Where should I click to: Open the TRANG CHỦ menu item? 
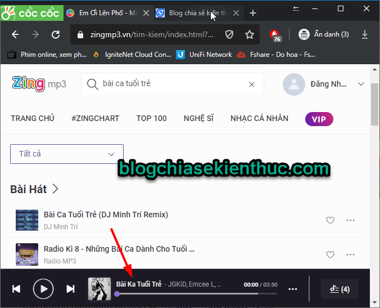(33, 118)
